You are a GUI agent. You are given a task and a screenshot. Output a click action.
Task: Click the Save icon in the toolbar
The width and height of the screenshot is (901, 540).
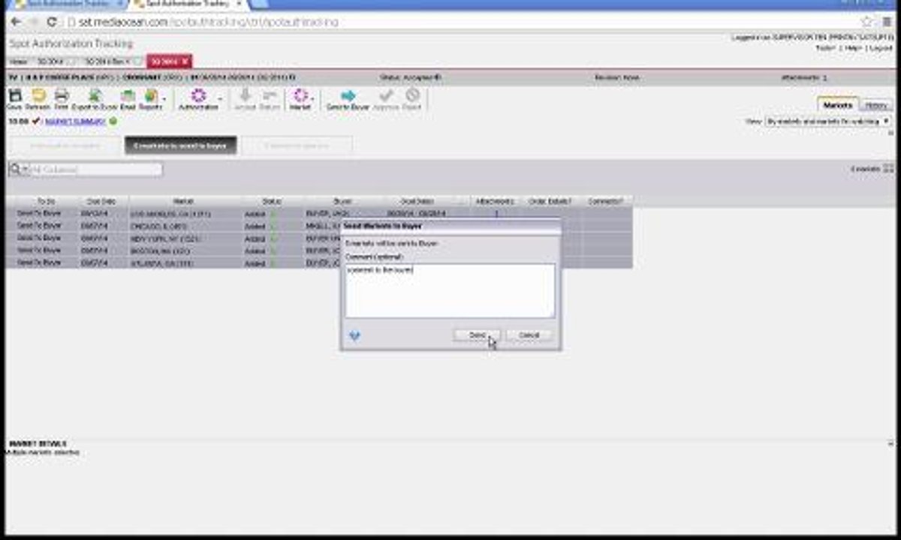(14, 95)
